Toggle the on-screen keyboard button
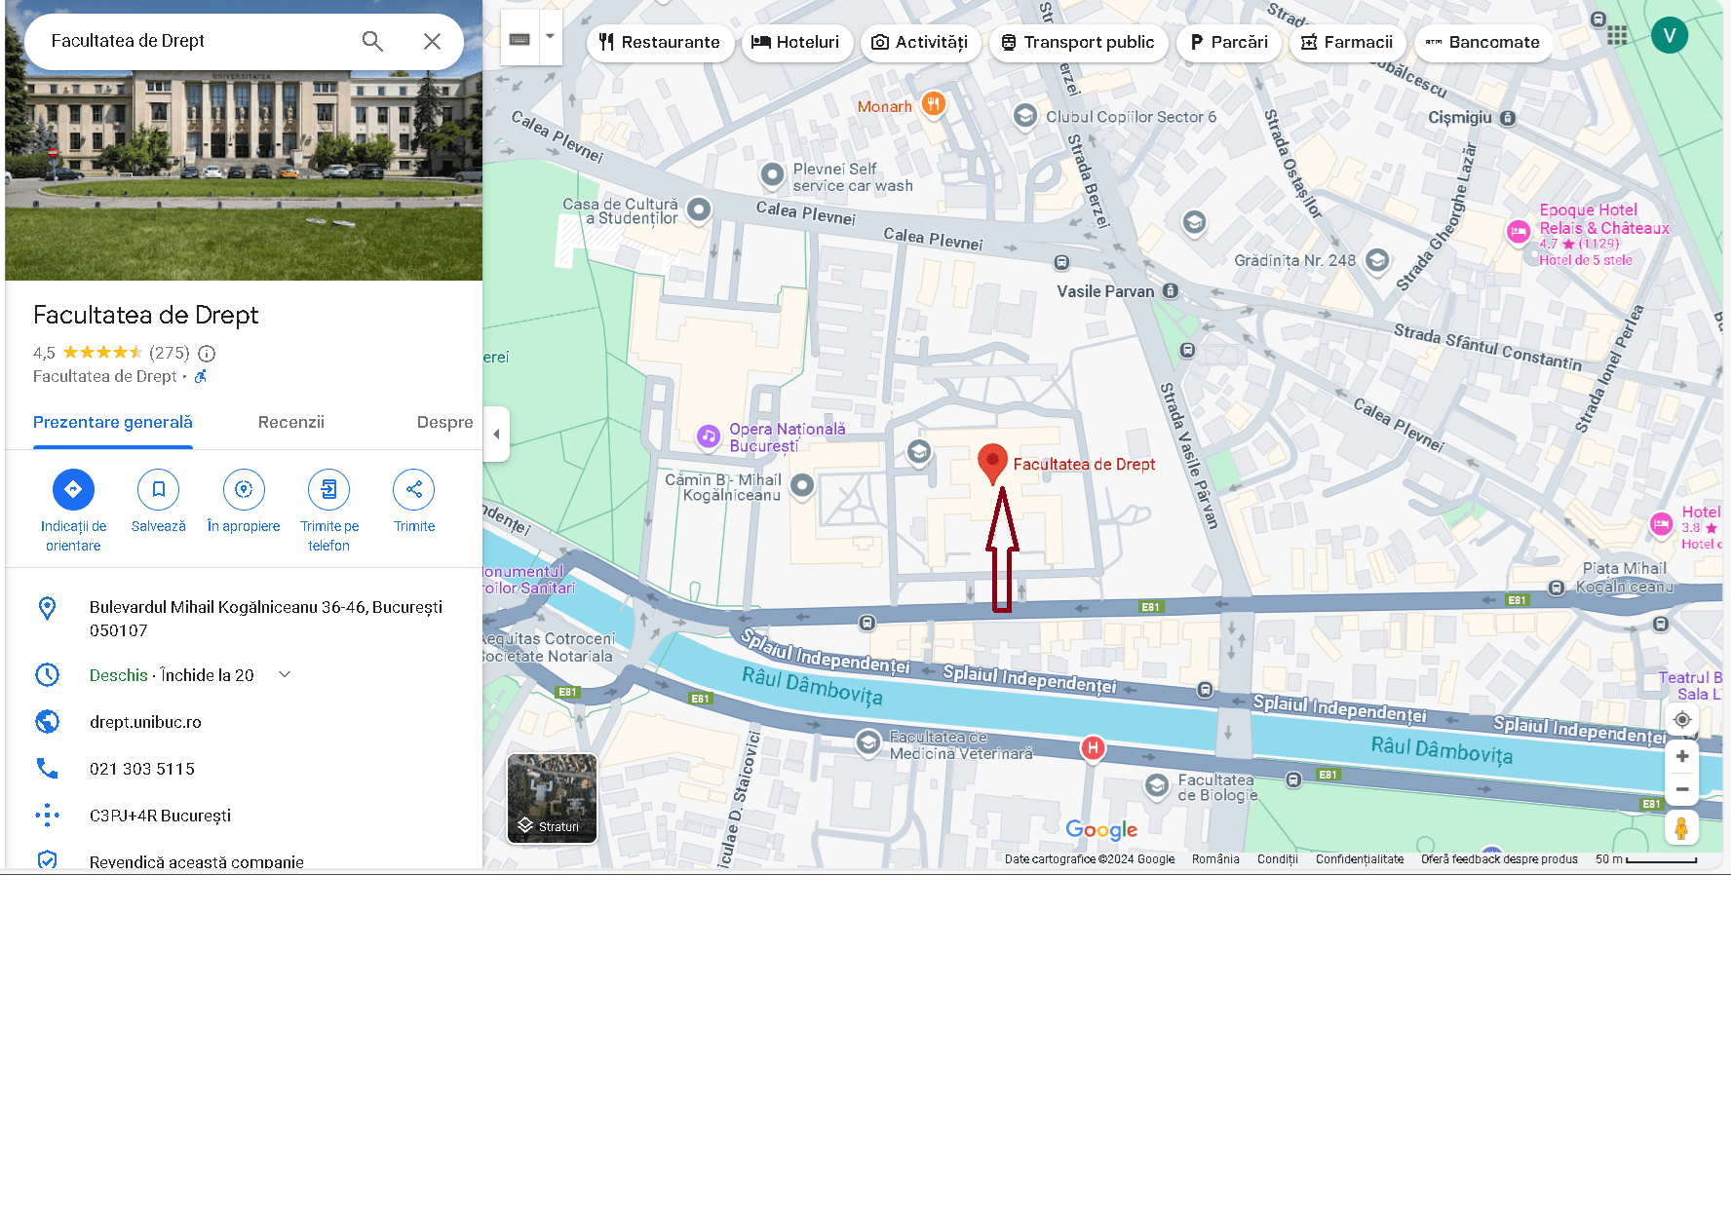 (520, 39)
